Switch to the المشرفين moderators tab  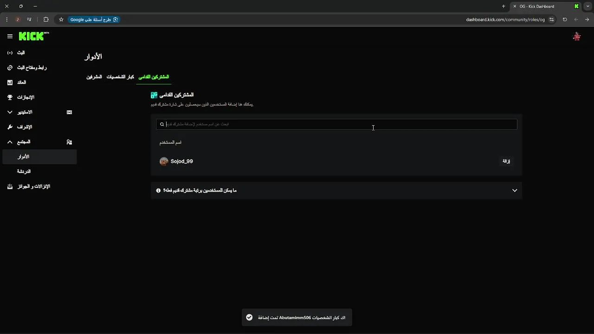[x=94, y=77]
